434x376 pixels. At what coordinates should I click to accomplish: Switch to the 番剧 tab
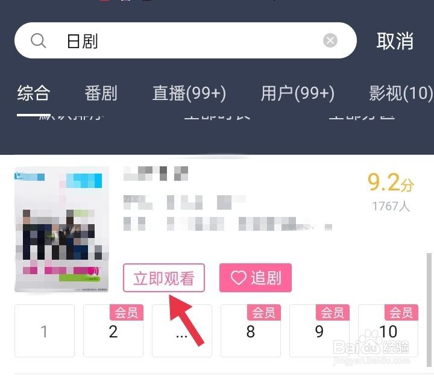(x=101, y=93)
